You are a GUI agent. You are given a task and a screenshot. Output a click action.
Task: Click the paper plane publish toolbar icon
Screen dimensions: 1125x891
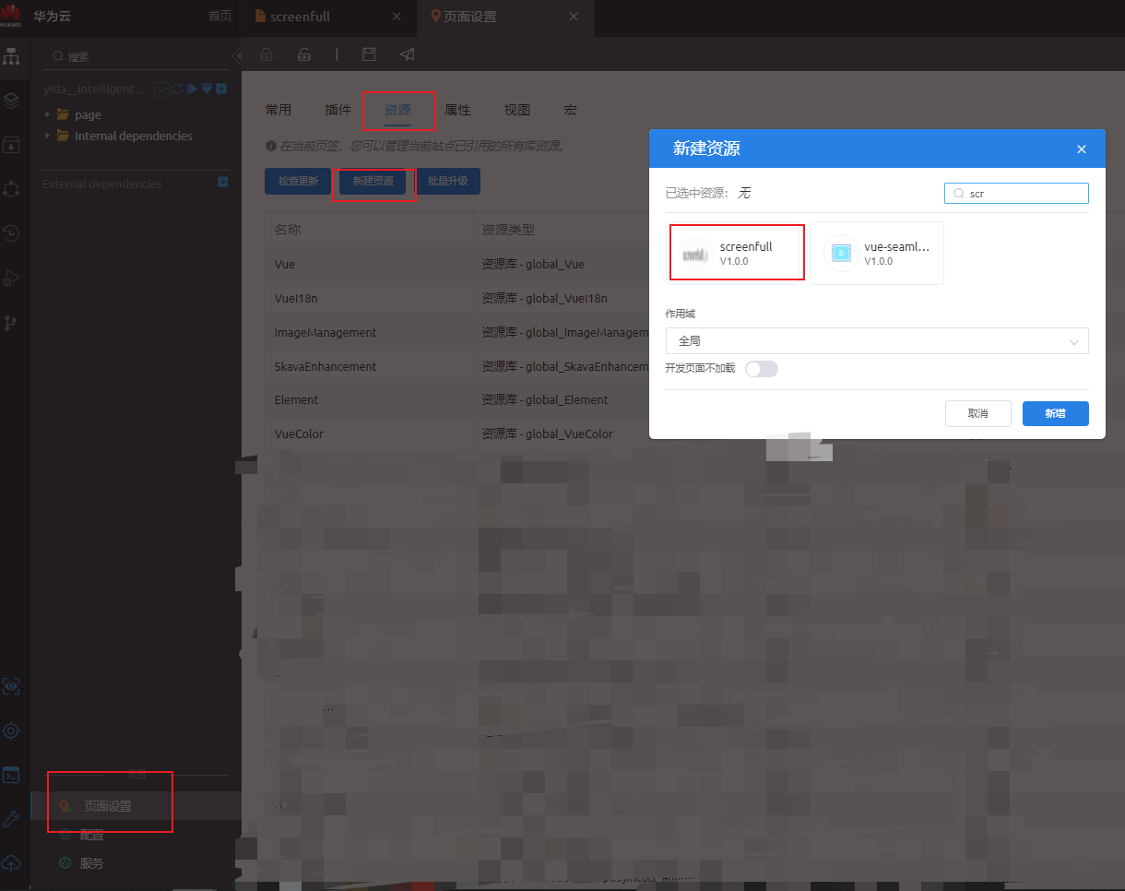coord(407,54)
